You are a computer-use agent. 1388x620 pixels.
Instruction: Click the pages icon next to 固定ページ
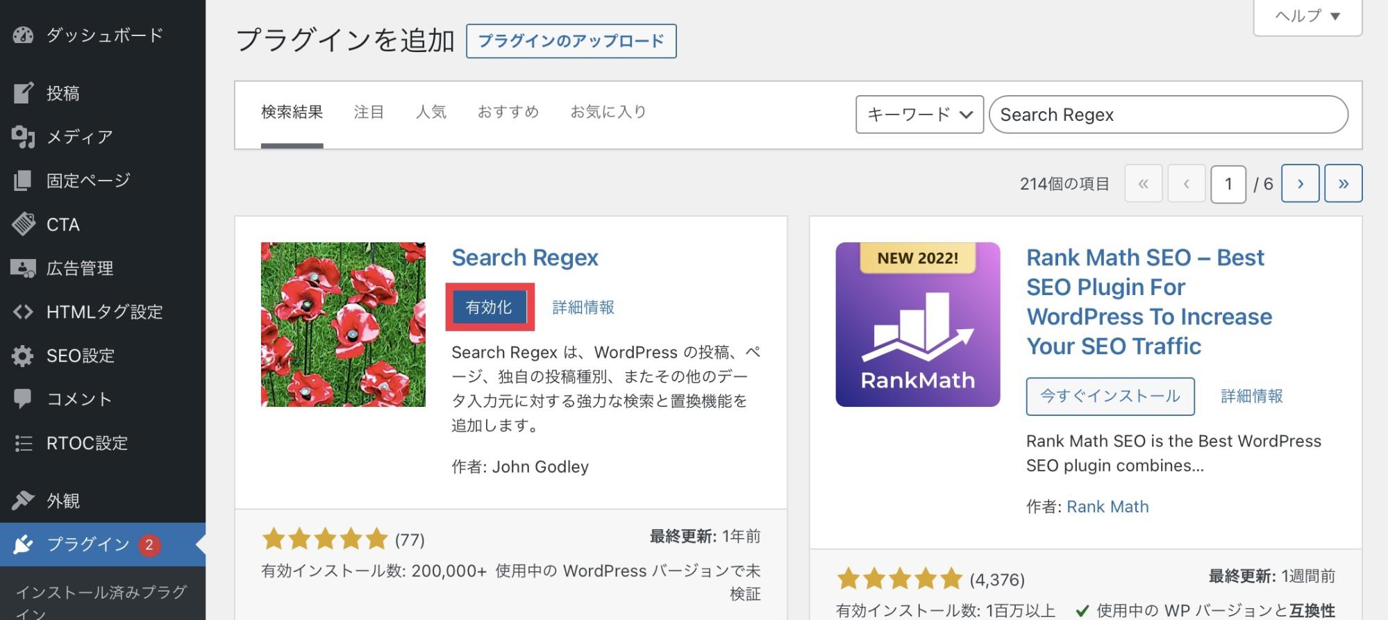click(23, 181)
